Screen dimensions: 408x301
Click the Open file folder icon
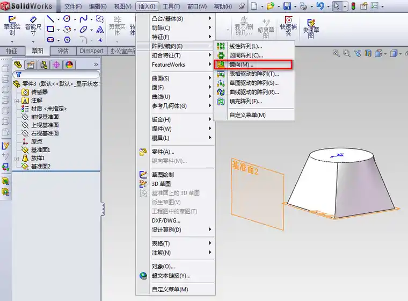(271, 6)
